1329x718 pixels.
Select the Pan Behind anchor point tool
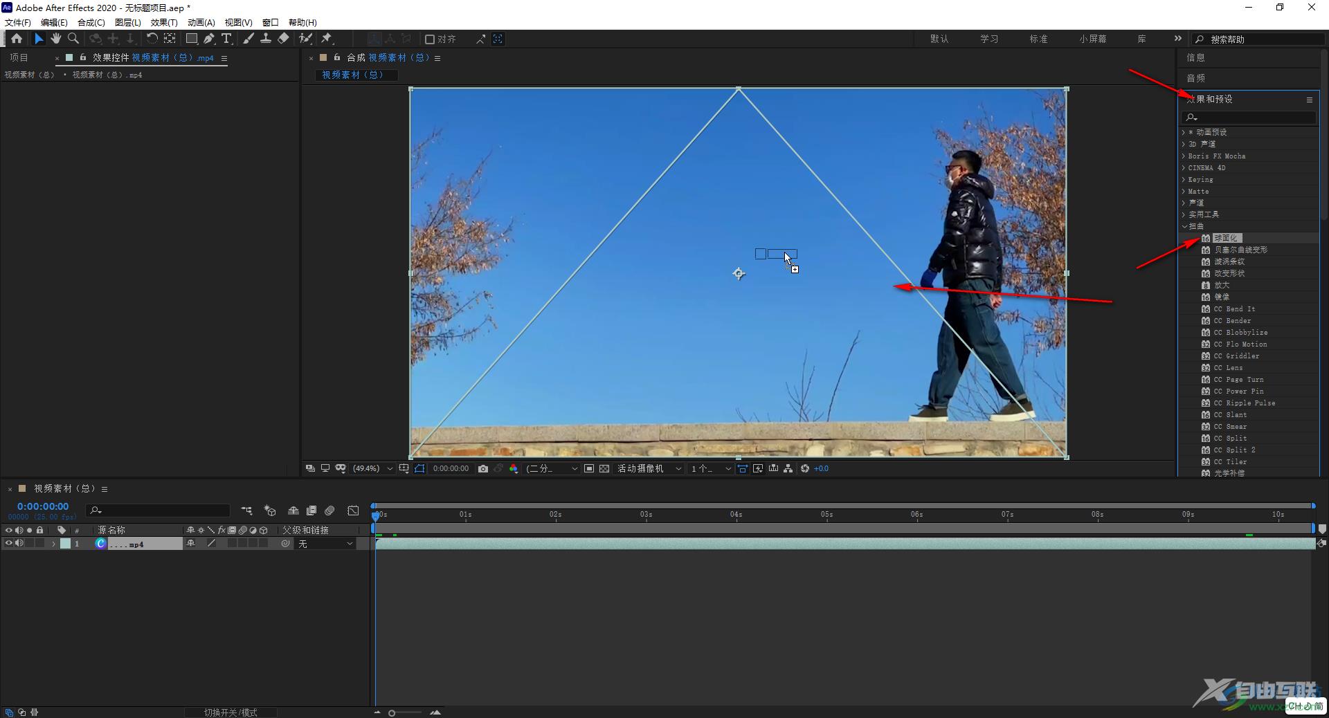click(170, 39)
